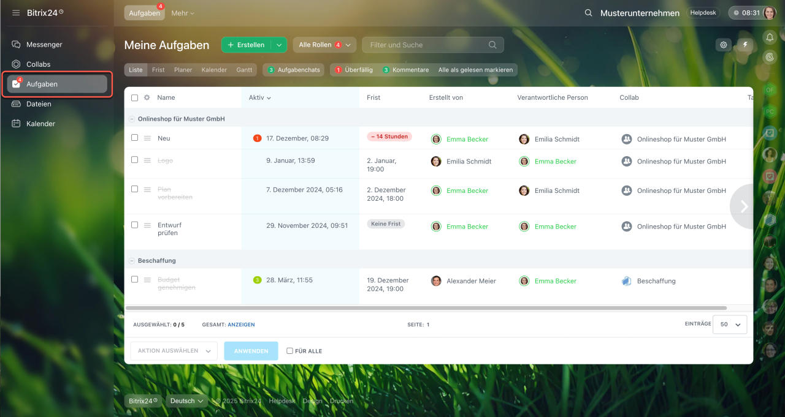Screen dimensions: 785x417
Task: Open the row menu icon for Entwurf prüfen
Action: click(147, 225)
